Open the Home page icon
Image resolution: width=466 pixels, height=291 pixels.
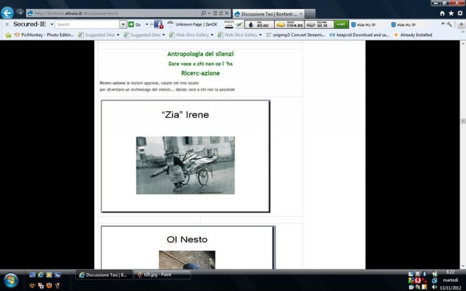coord(442,13)
